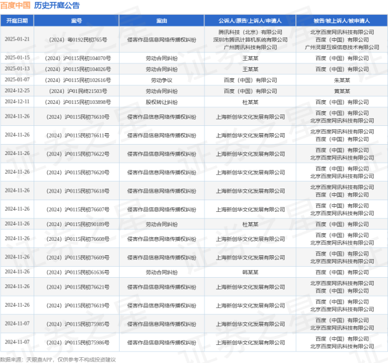Select case number 沪0115民初75985号
This screenshot has width=388, height=363.
tap(78, 324)
